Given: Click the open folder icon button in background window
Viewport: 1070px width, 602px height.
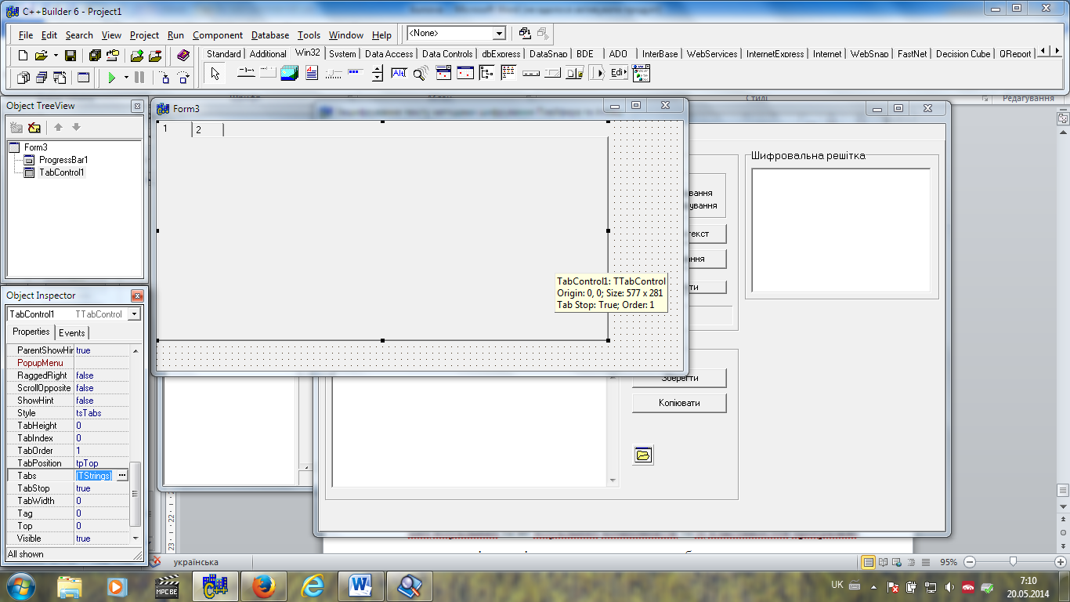Looking at the screenshot, I should 643,455.
